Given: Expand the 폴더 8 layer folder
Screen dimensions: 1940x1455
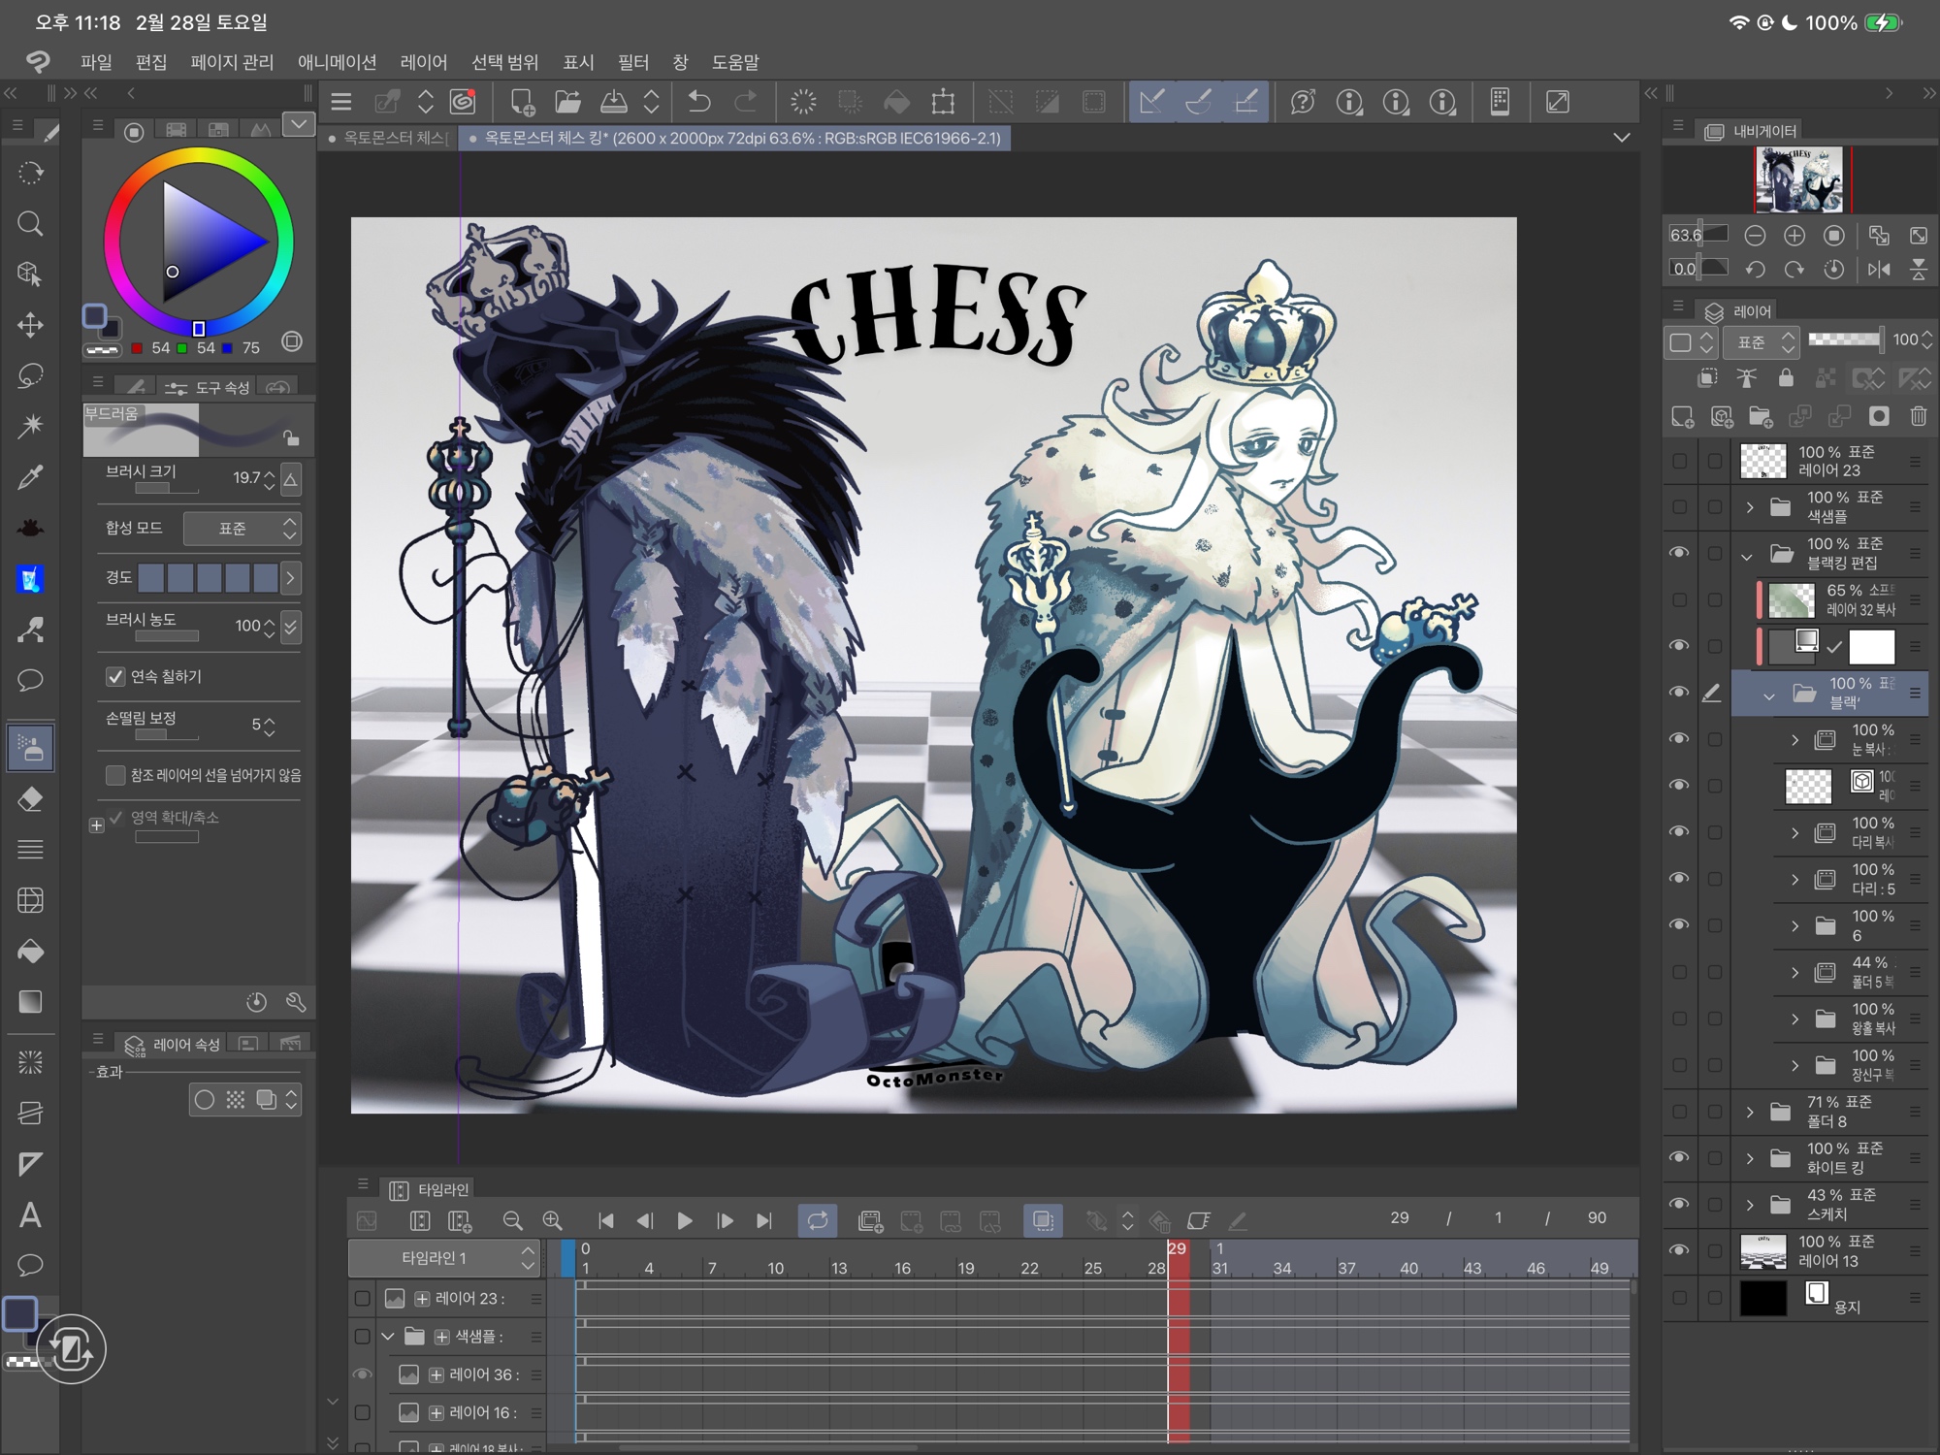Looking at the screenshot, I should point(1750,1112).
